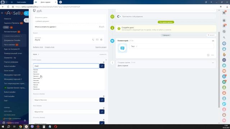Click the search magnifier in right panel

click(x=224, y=38)
